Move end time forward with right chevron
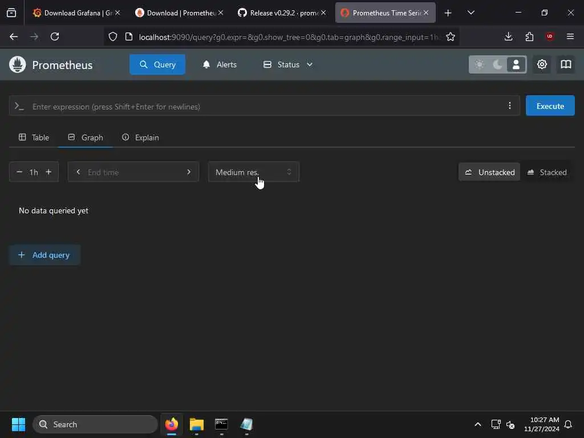The height and width of the screenshot is (438, 584). tap(189, 172)
